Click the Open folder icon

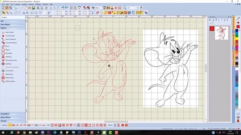click(x=29, y=8)
